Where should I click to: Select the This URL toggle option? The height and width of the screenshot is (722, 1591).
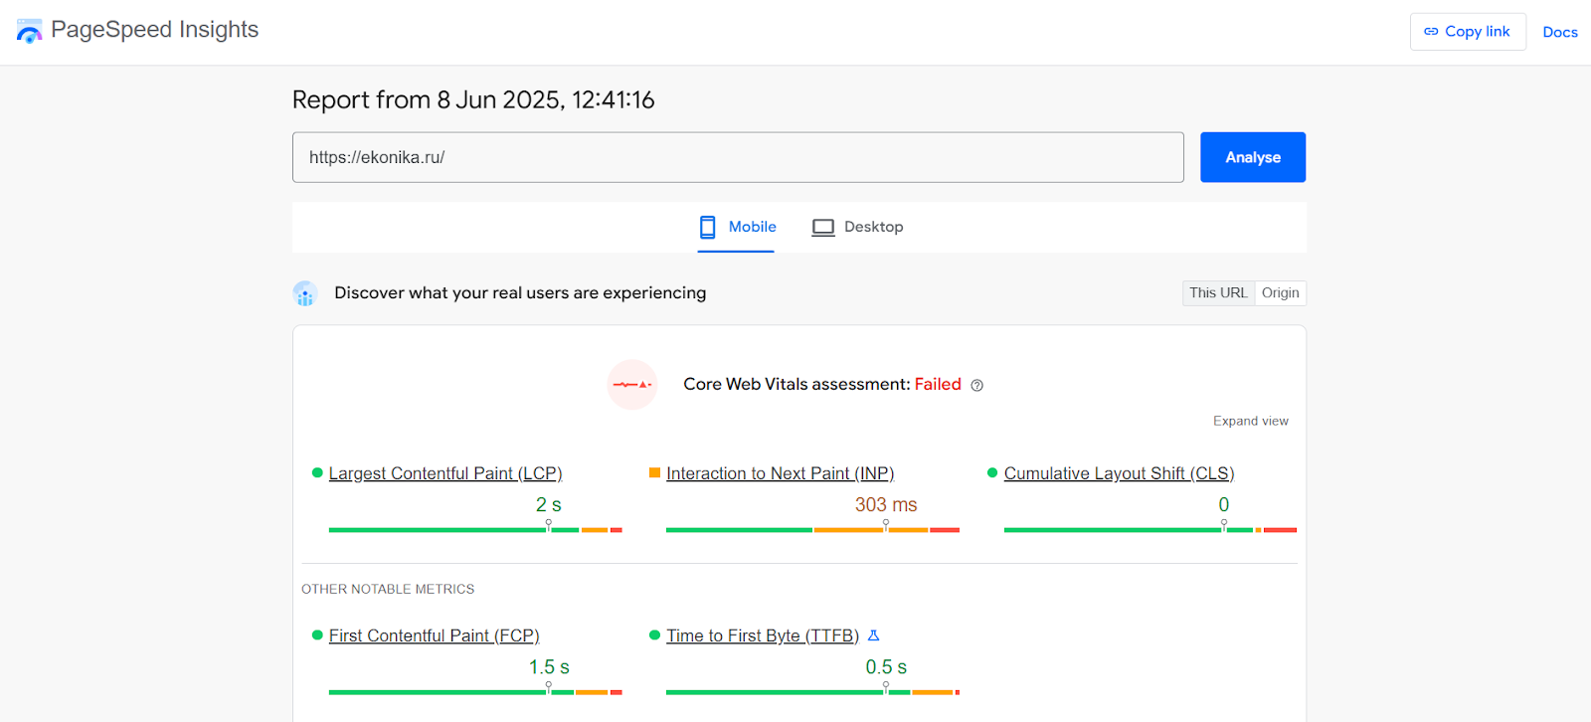(x=1218, y=292)
